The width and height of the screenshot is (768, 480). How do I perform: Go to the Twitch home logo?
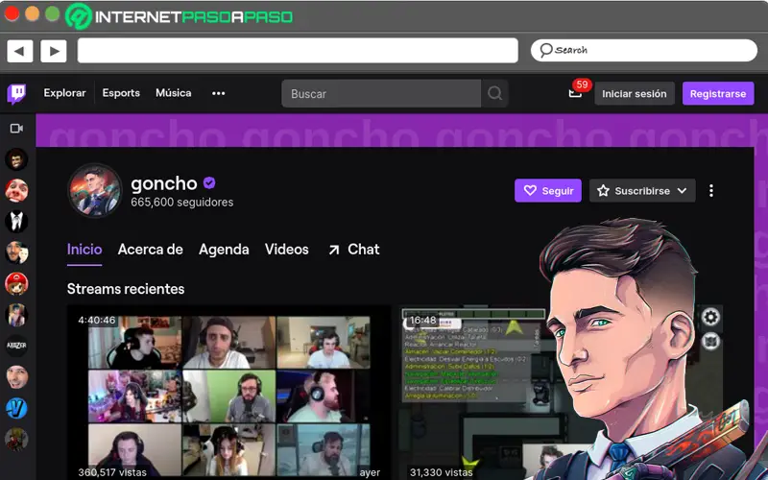16,93
